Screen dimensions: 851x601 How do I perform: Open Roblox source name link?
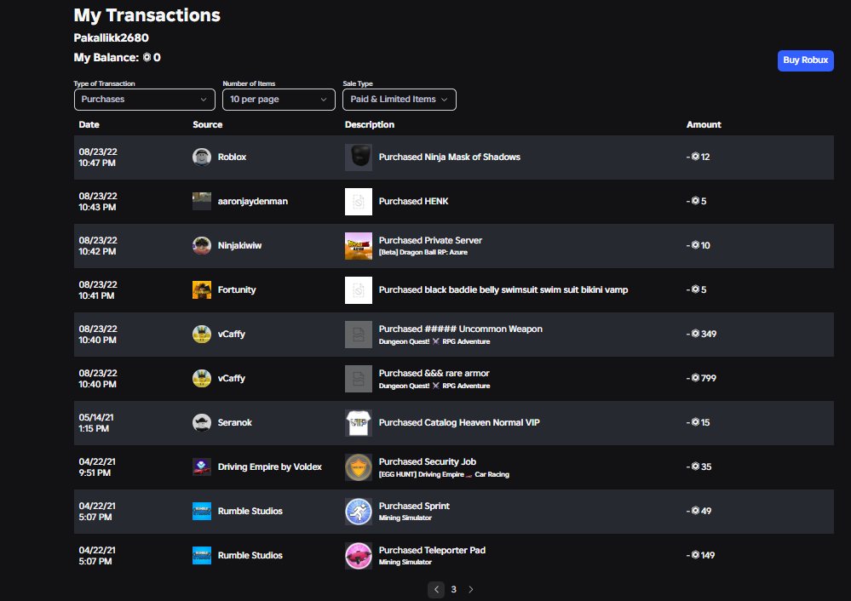(x=232, y=157)
